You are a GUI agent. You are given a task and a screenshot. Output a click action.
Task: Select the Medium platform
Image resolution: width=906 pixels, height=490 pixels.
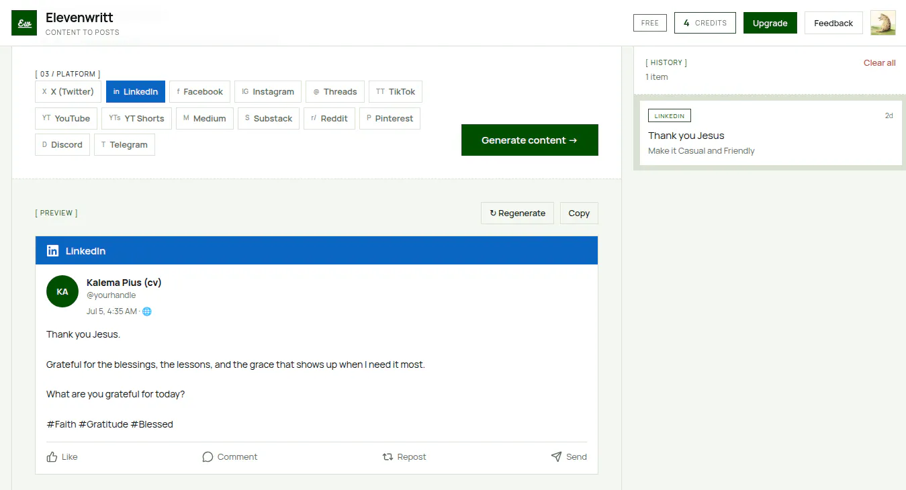(x=205, y=119)
